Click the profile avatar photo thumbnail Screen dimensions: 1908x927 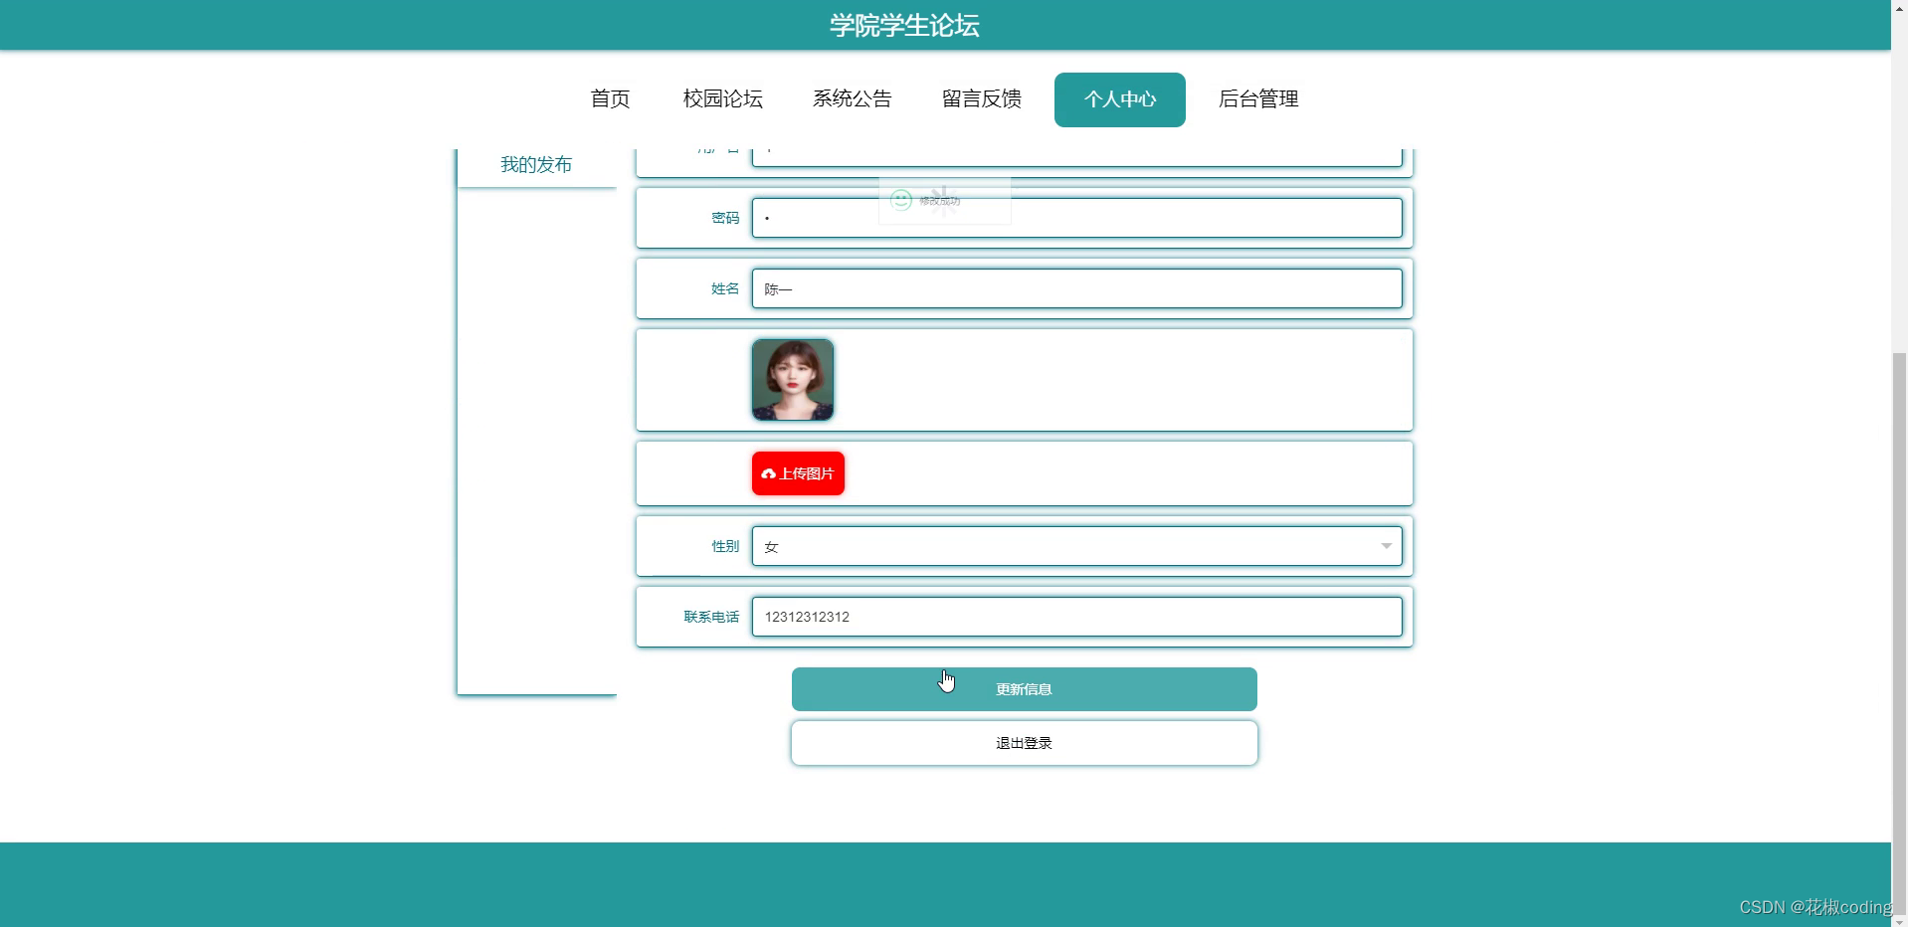pyautogui.click(x=792, y=379)
